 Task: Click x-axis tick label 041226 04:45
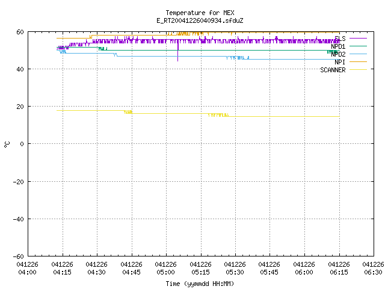pos(131,269)
